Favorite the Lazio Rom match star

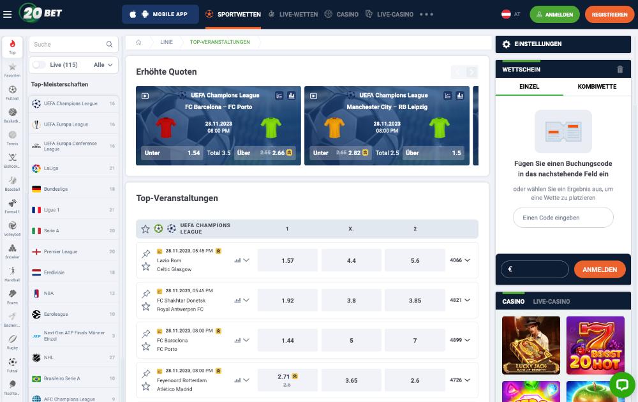tap(146, 267)
